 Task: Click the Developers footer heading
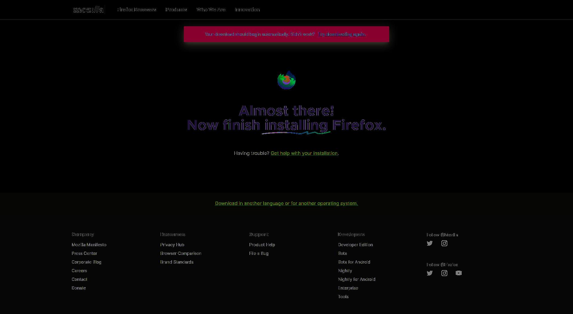351,235
